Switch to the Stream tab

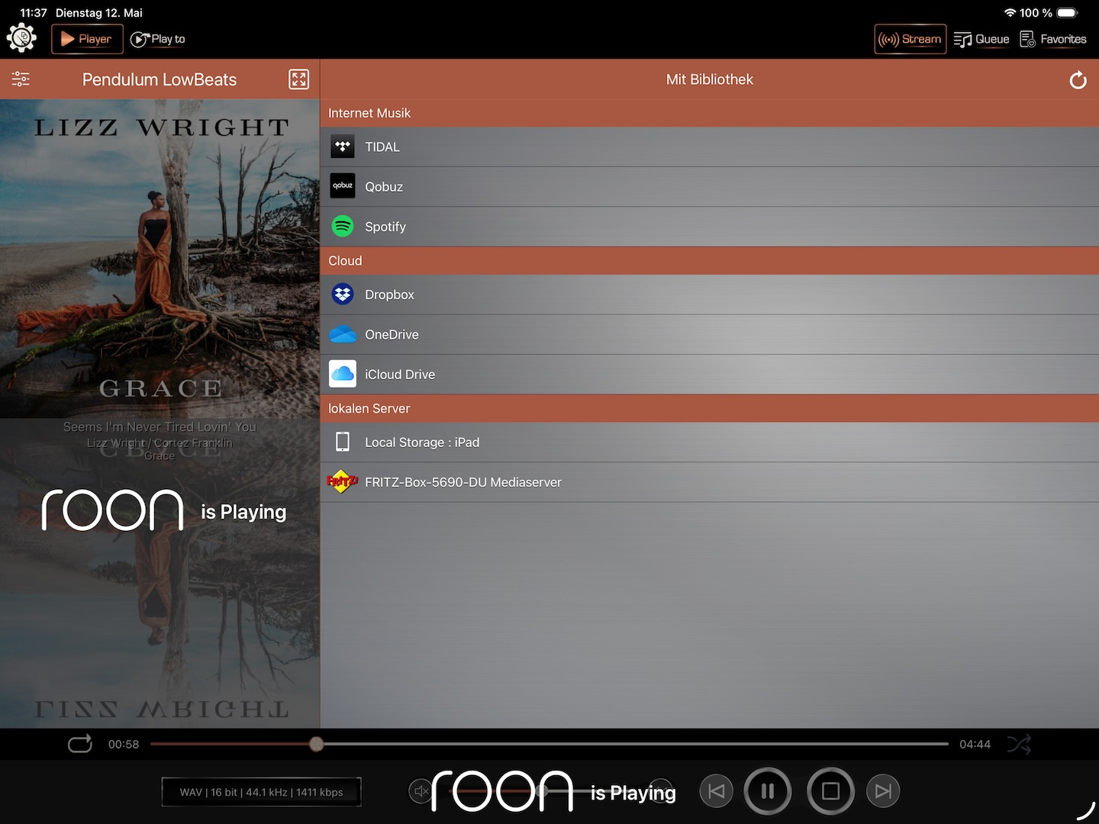910,39
